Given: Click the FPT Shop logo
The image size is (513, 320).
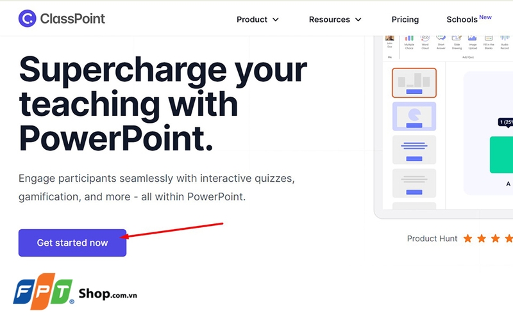Looking at the screenshot, I should click(75, 293).
